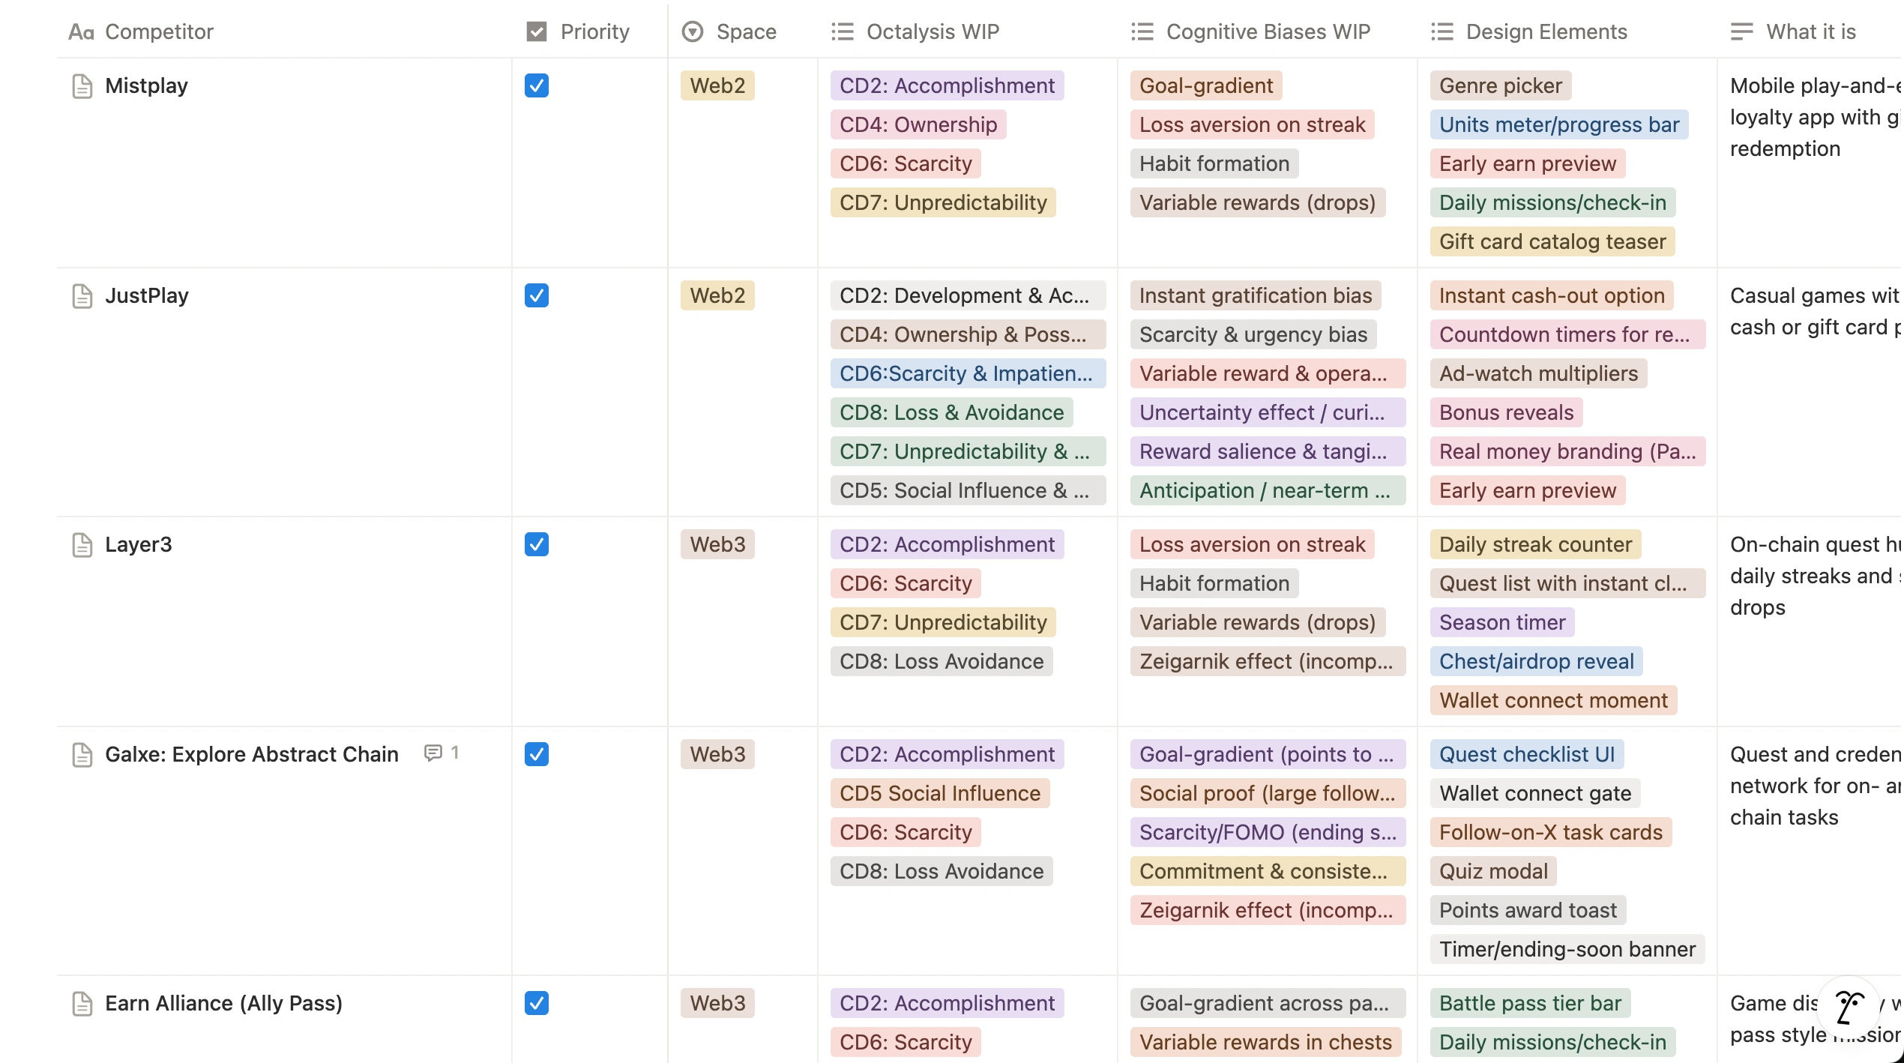Click the Web3 tag in Galxe row
Image resolution: width=1904 pixels, height=1063 pixels.
click(x=717, y=754)
